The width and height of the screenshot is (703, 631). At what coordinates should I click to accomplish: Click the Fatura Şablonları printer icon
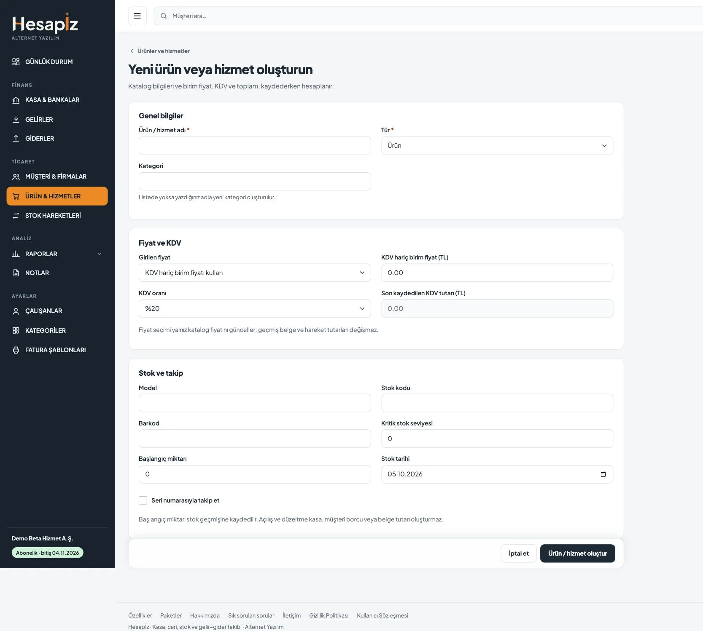16,350
